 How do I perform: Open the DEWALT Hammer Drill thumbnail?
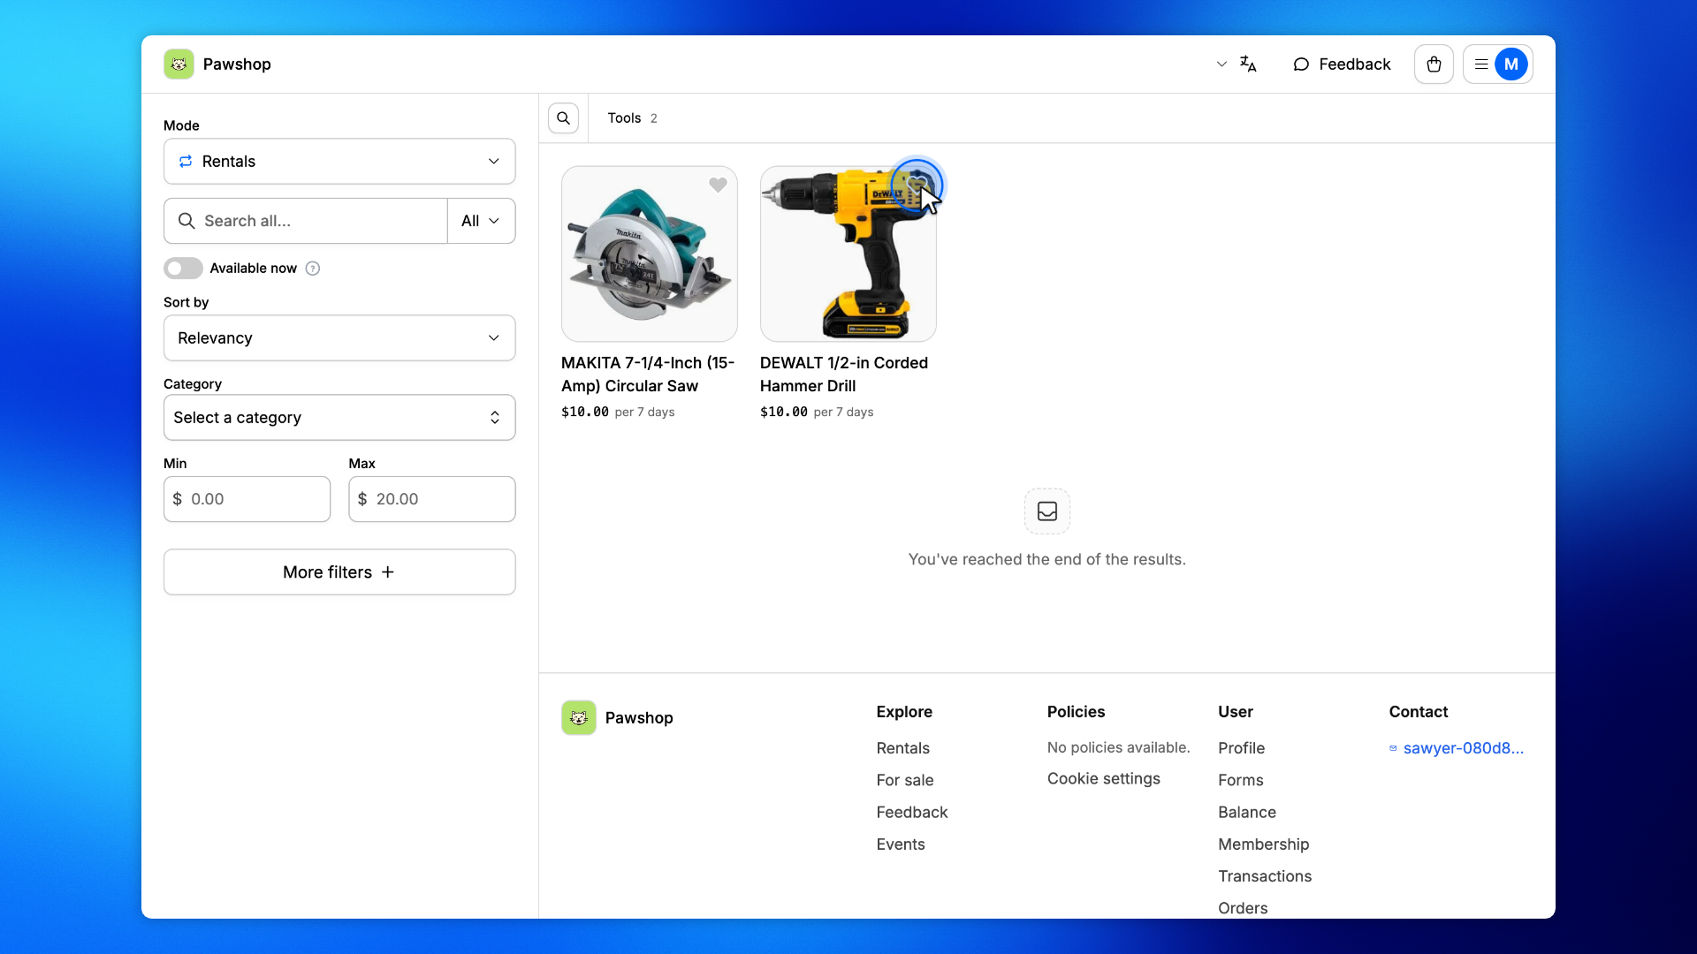848,254
